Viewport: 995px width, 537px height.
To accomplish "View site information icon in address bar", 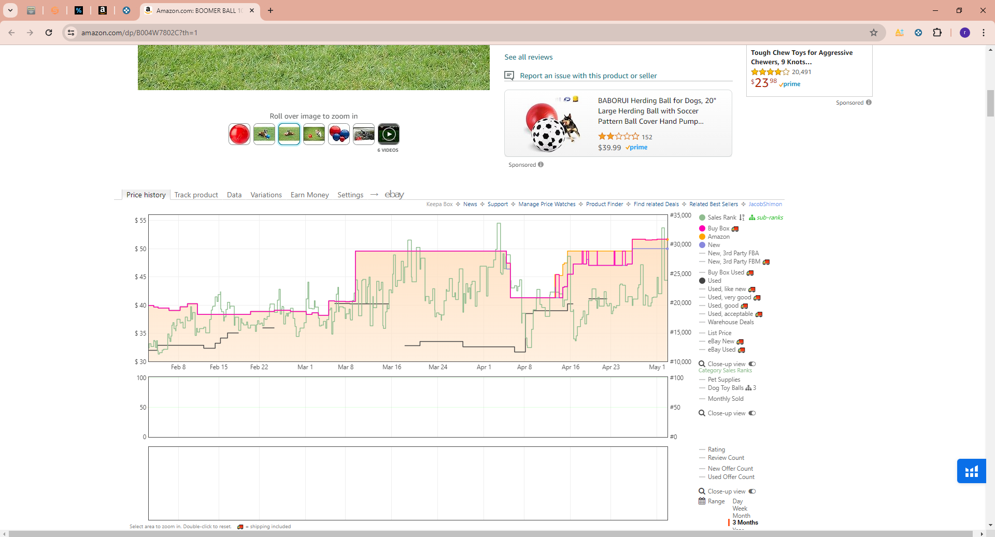I will 71,33.
